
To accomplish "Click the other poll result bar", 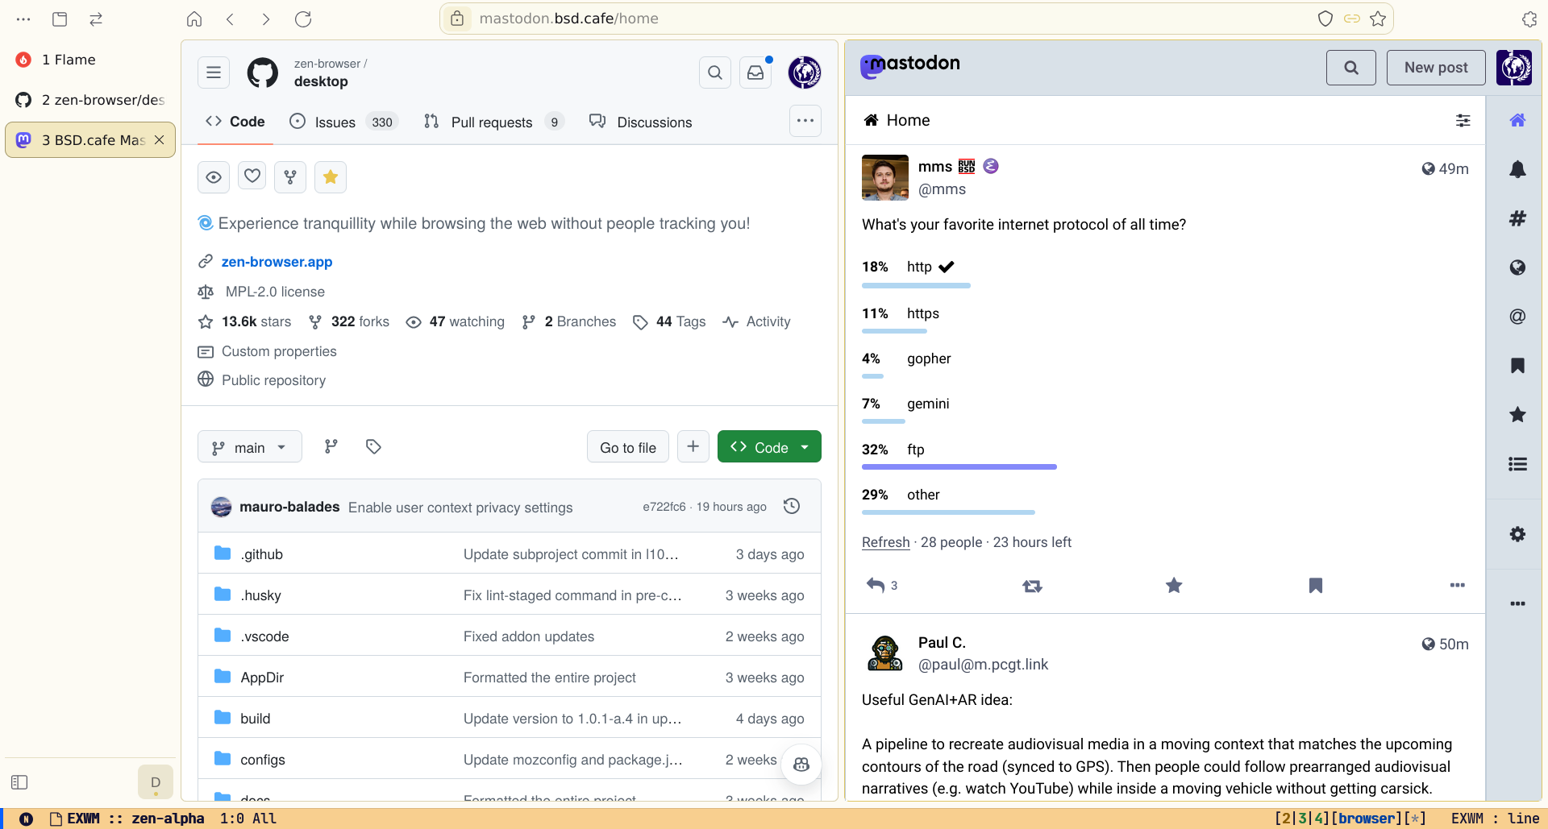I will coord(948,512).
